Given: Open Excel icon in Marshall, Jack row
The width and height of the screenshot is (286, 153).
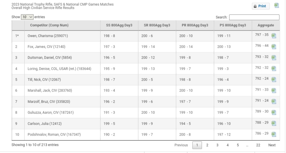Looking at the screenshot, I should pyautogui.click(x=274, y=90).
